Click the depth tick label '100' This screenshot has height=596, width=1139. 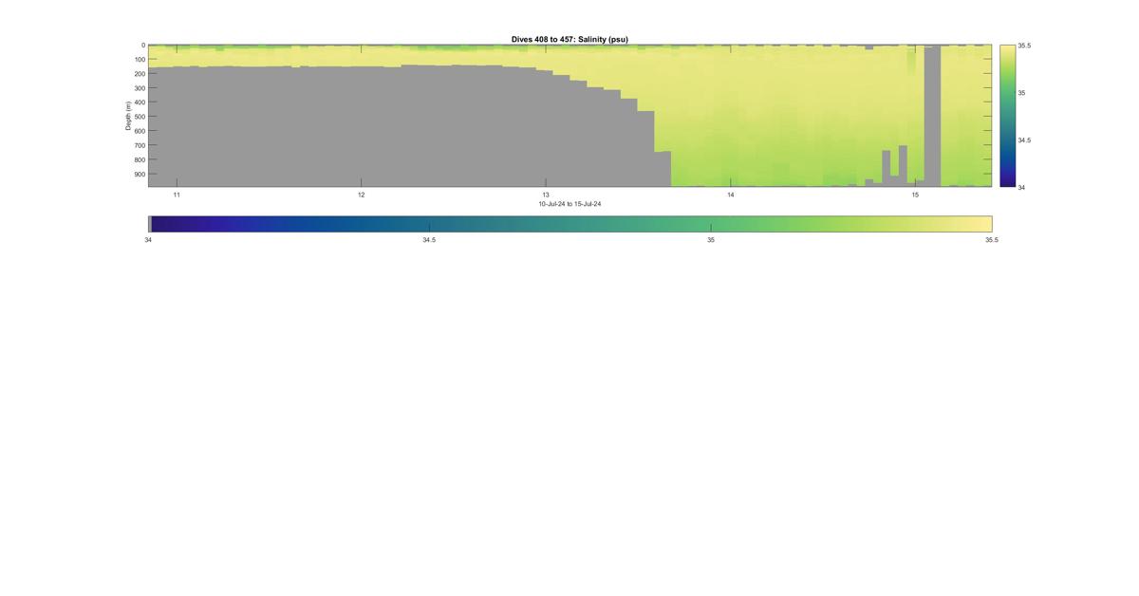pos(140,60)
